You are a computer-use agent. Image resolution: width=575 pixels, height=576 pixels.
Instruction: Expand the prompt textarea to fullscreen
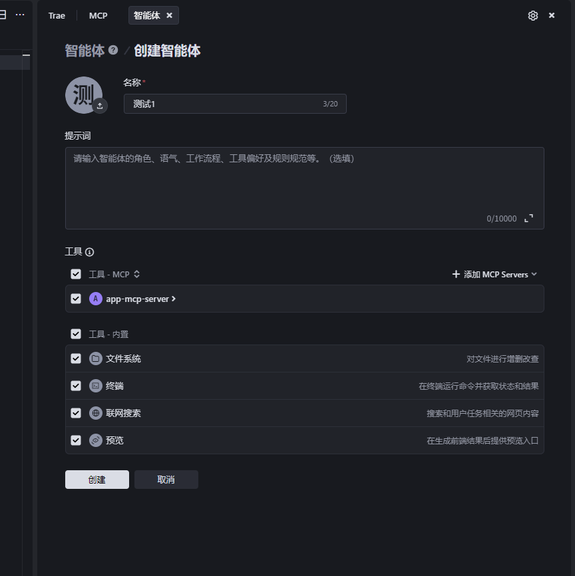coord(529,218)
